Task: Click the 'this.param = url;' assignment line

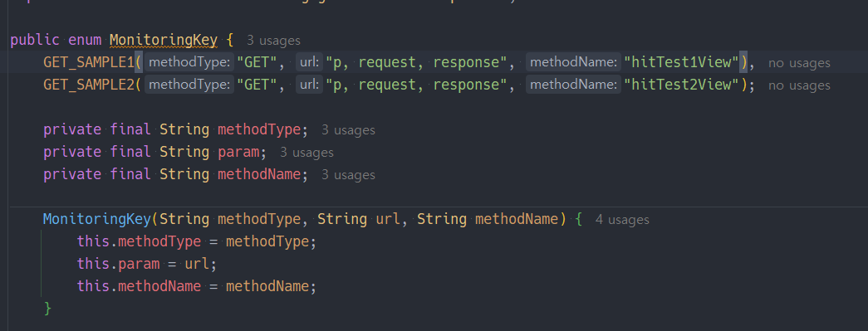Action: [147, 264]
